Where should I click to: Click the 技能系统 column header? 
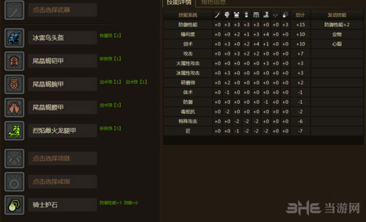188,15
